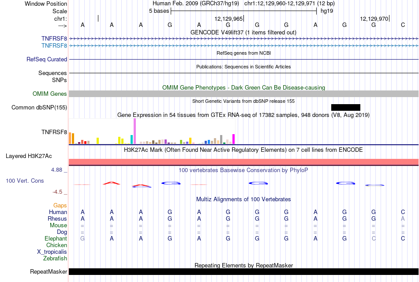Open the Common dbSNP(155) track label

[39, 107]
